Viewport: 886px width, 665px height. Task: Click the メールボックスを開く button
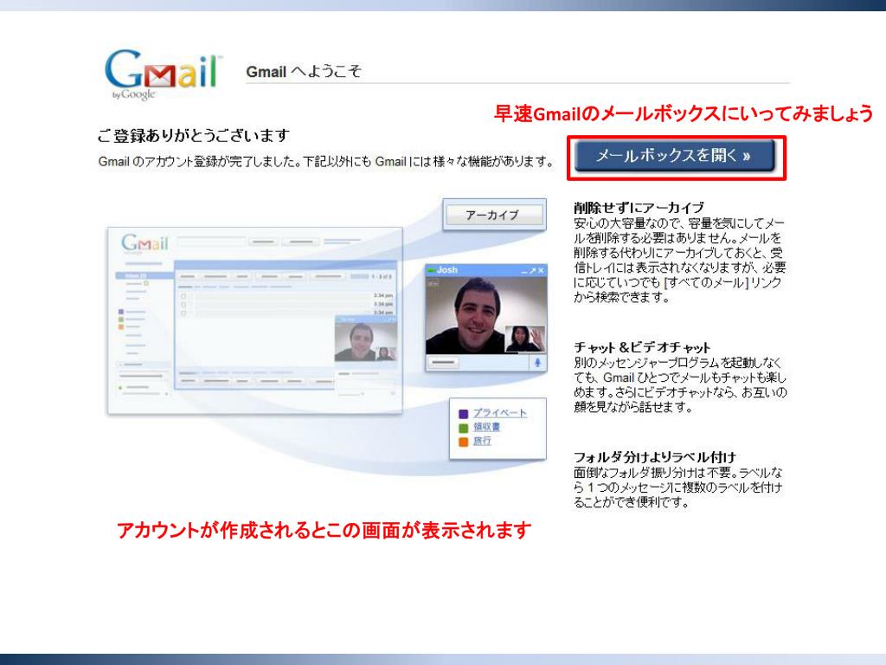coord(674,156)
